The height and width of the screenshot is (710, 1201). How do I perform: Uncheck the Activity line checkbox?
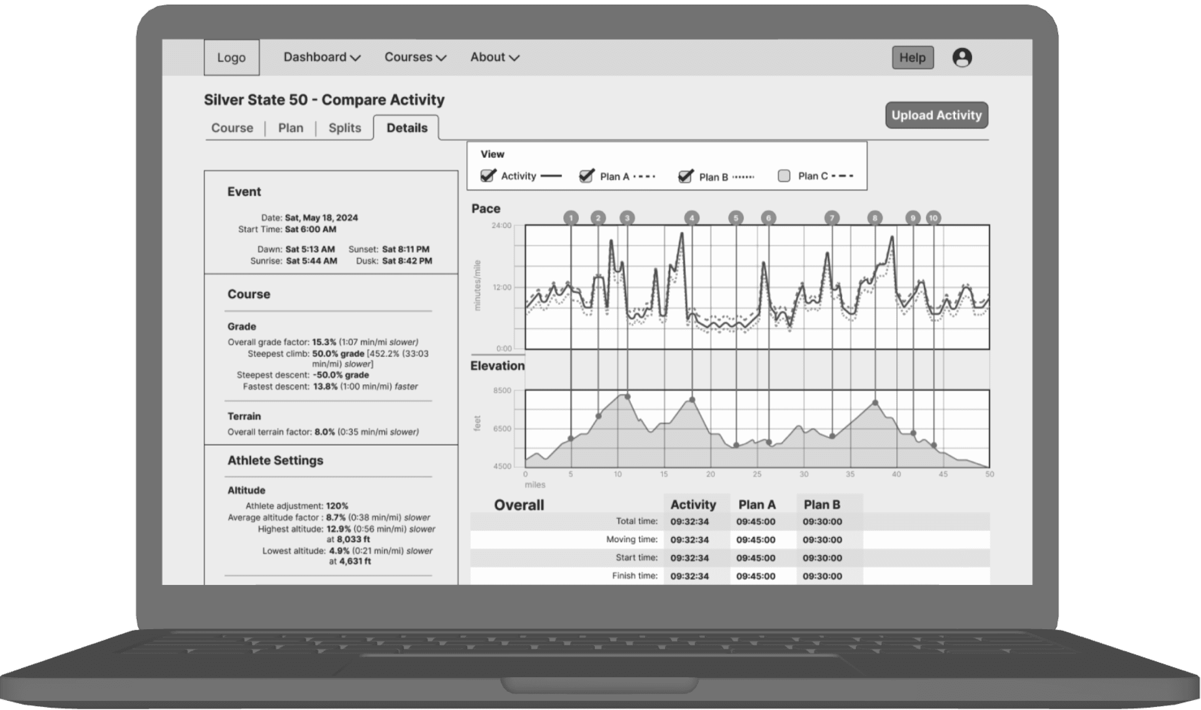coord(487,176)
